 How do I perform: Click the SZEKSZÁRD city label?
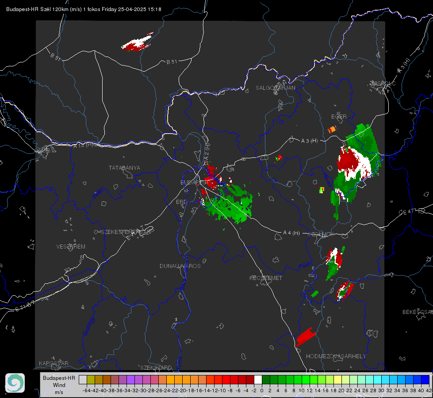point(156,367)
